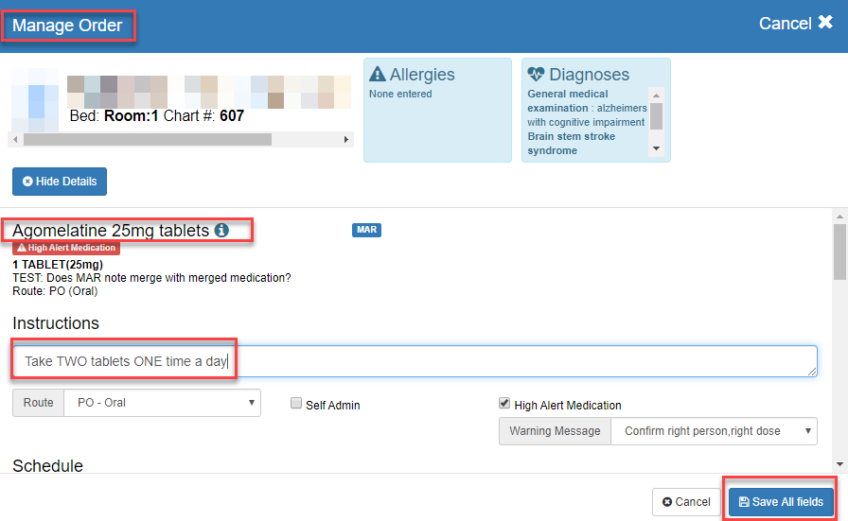Click the patient photo thumbnail
Screen dimensions: 848x521
(35, 100)
